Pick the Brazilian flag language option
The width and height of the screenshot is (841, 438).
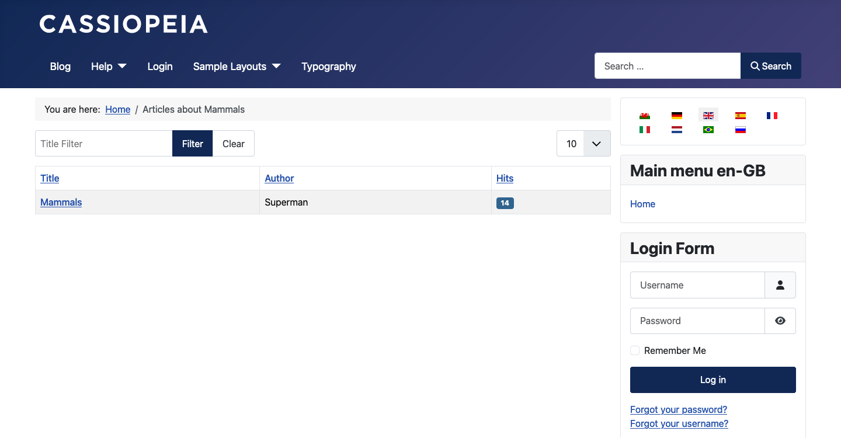point(708,130)
